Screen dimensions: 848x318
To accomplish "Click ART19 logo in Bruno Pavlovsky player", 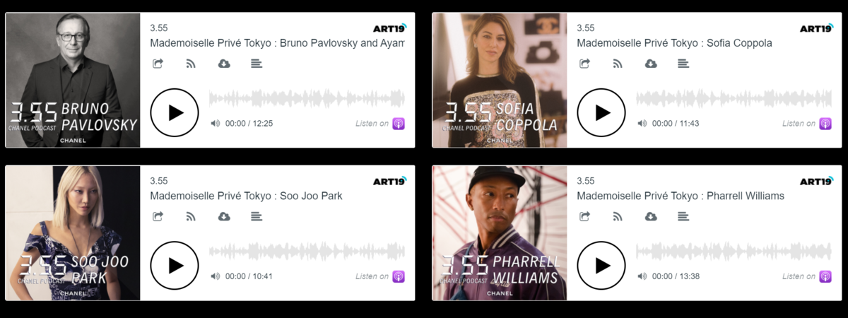I will point(390,28).
